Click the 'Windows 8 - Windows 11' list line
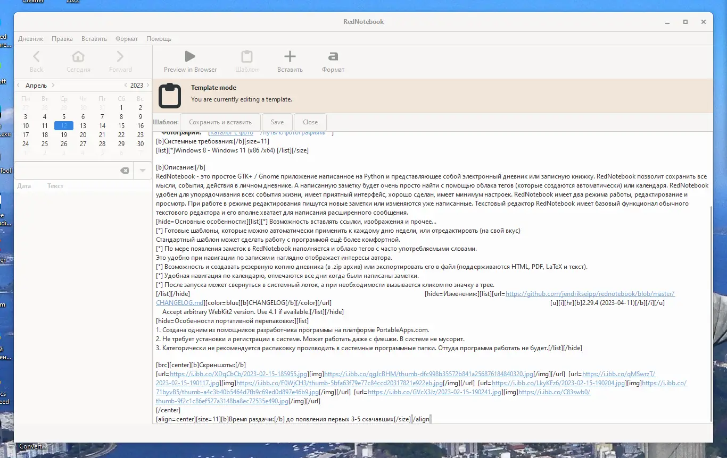The width and height of the screenshot is (727, 458). click(x=232, y=150)
